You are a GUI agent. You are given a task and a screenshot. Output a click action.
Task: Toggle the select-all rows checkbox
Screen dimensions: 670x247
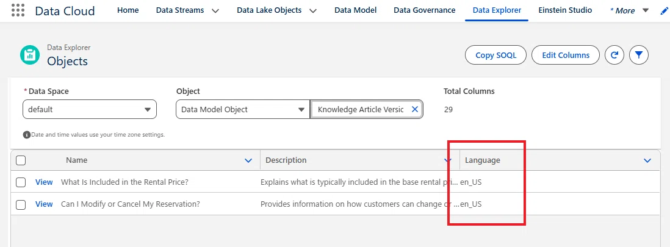pyautogui.click(x=21, y=160)
